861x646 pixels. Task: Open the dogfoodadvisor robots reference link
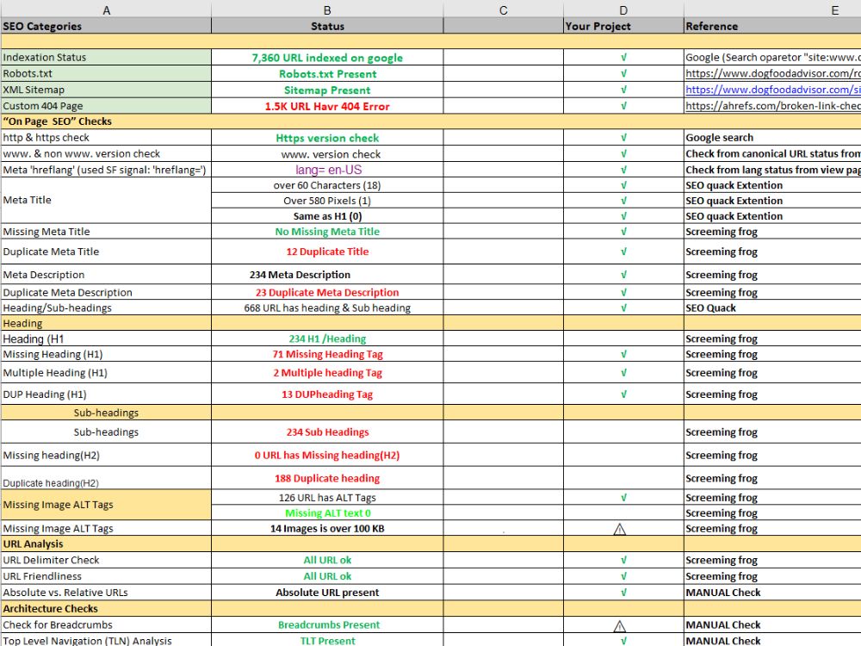click(x=772, y=73)
